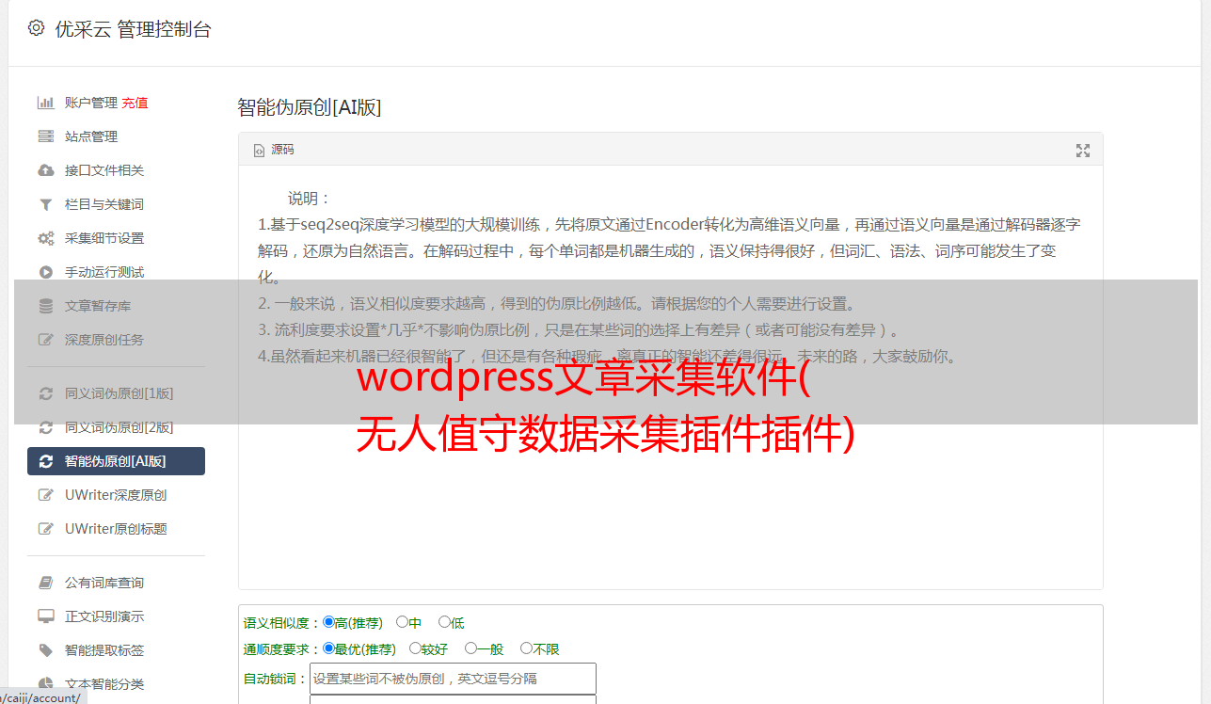Select 不限 for 通顺度要求
1211x704 pixels.
tap(526, 648)
